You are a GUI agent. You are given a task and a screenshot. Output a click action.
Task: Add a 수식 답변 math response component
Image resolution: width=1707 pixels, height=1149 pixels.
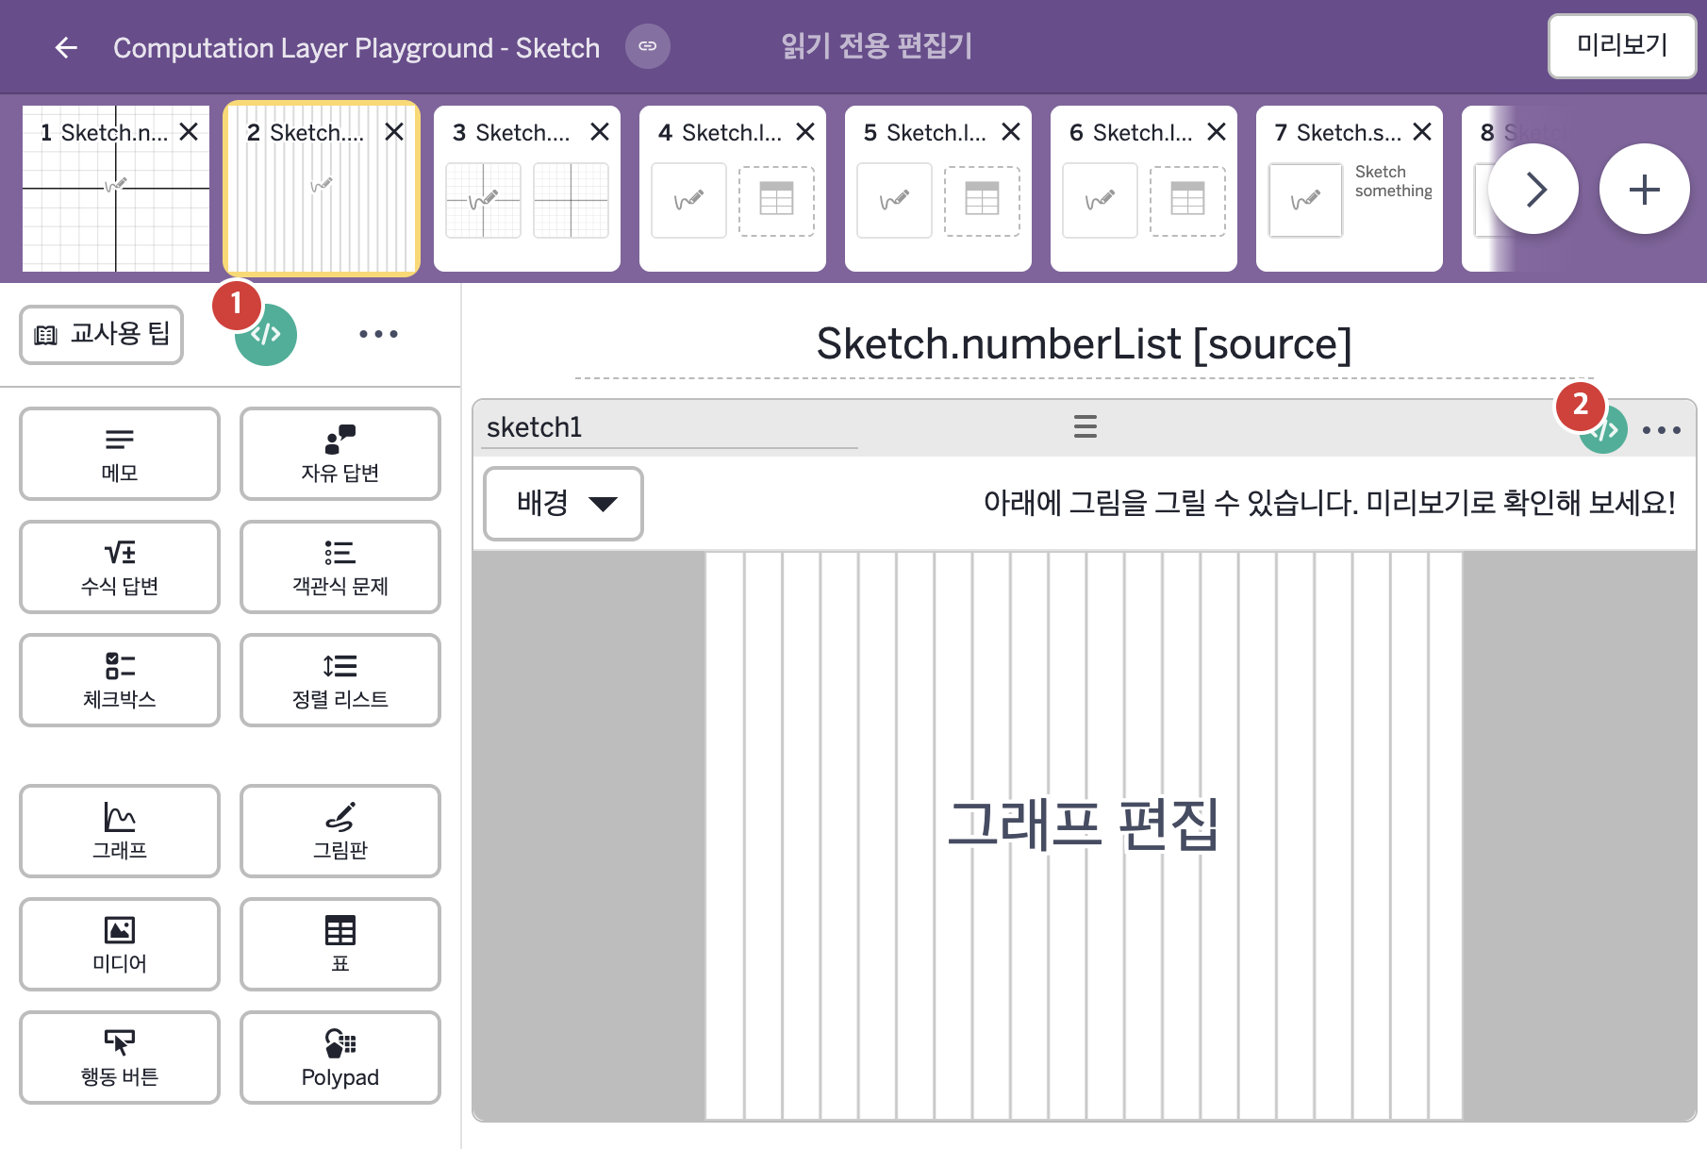(120, 567)
